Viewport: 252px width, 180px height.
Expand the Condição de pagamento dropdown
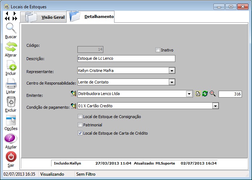(215, 106)
